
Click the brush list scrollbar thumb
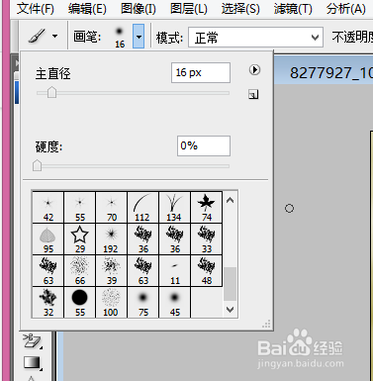(x=231, y=284)
